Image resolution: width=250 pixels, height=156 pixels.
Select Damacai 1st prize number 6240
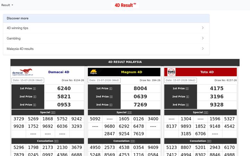click(x=64, y=88)
